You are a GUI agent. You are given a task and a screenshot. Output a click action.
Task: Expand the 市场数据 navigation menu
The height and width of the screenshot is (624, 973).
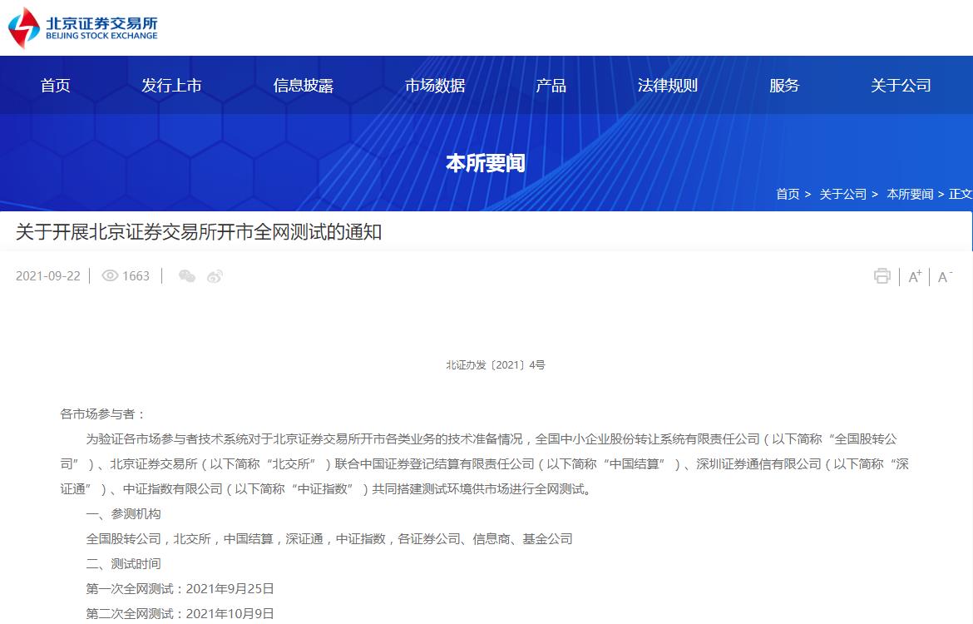pos(435,85)
